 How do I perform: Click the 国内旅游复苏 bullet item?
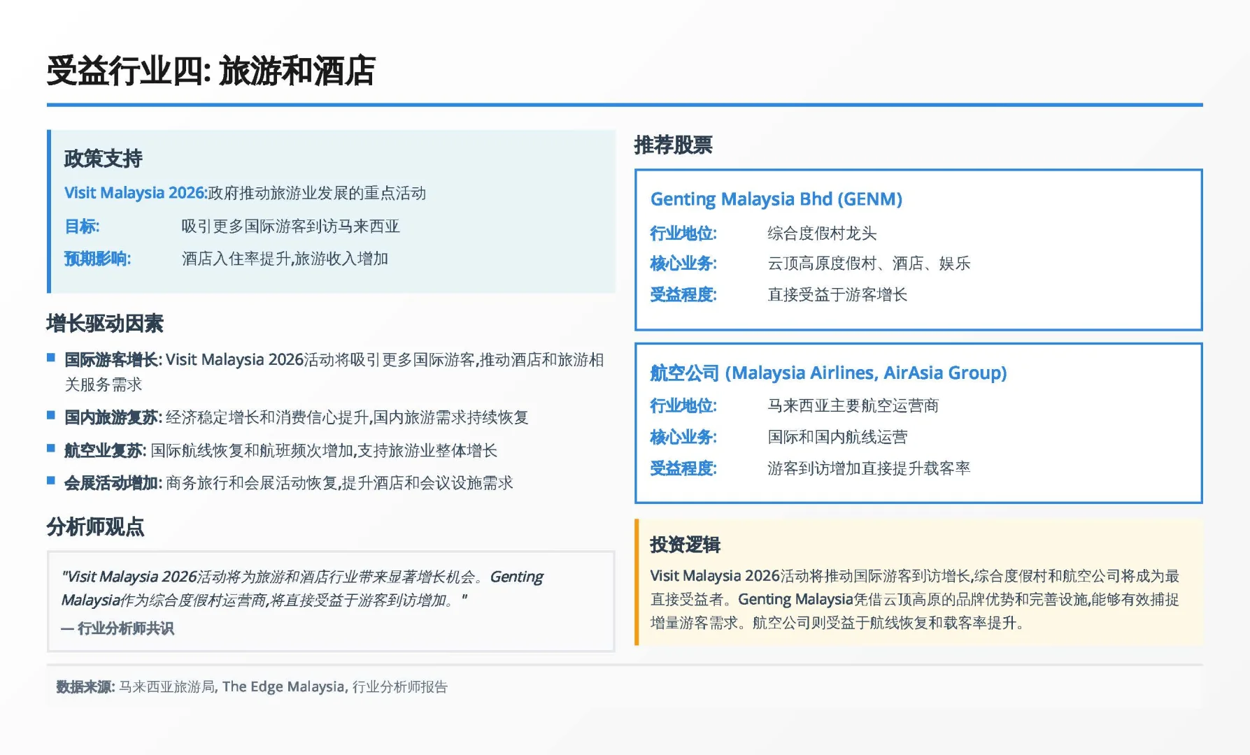(x=297, y=417)
